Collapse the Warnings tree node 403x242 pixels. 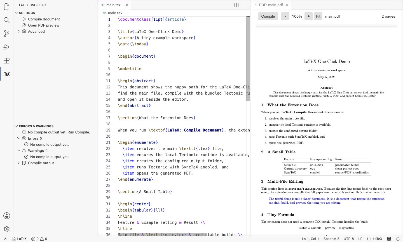coord(19,151)
